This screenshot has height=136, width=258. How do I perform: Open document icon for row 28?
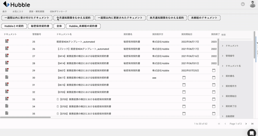(7, 63)
